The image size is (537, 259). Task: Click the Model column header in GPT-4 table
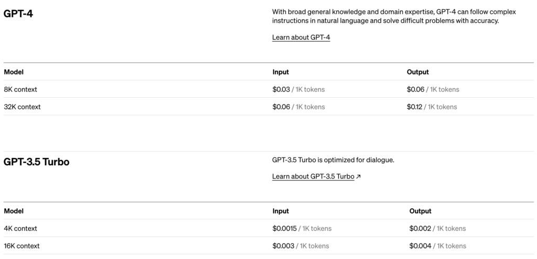tap(14, 72)
